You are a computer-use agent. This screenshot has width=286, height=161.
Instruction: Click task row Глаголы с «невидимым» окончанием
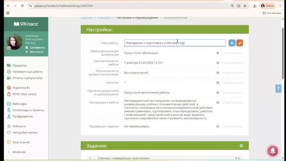pos(165,158)
